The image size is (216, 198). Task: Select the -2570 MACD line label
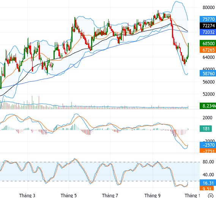pyautogui.click(x=208, y=145)
